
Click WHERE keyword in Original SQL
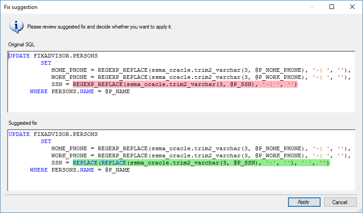coord(39,91)
